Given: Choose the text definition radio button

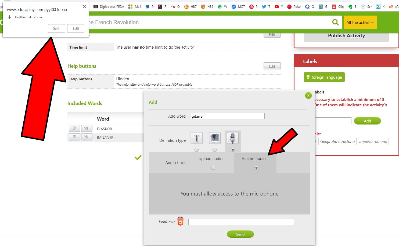Looking at the screenshot, I should point(197,150).
